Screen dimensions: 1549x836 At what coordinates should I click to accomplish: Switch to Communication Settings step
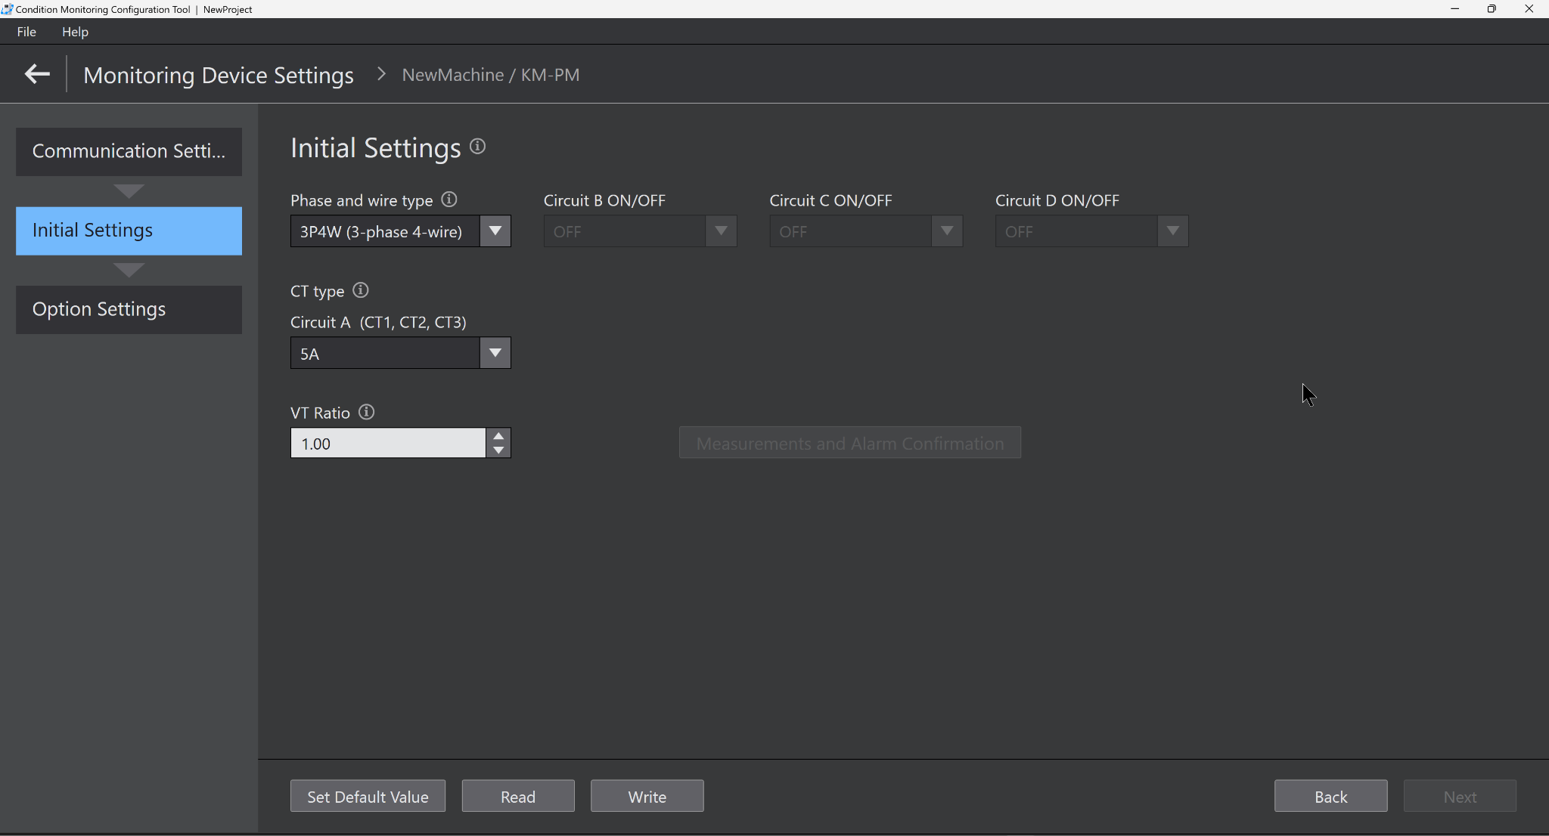click(x=129, y=151)
